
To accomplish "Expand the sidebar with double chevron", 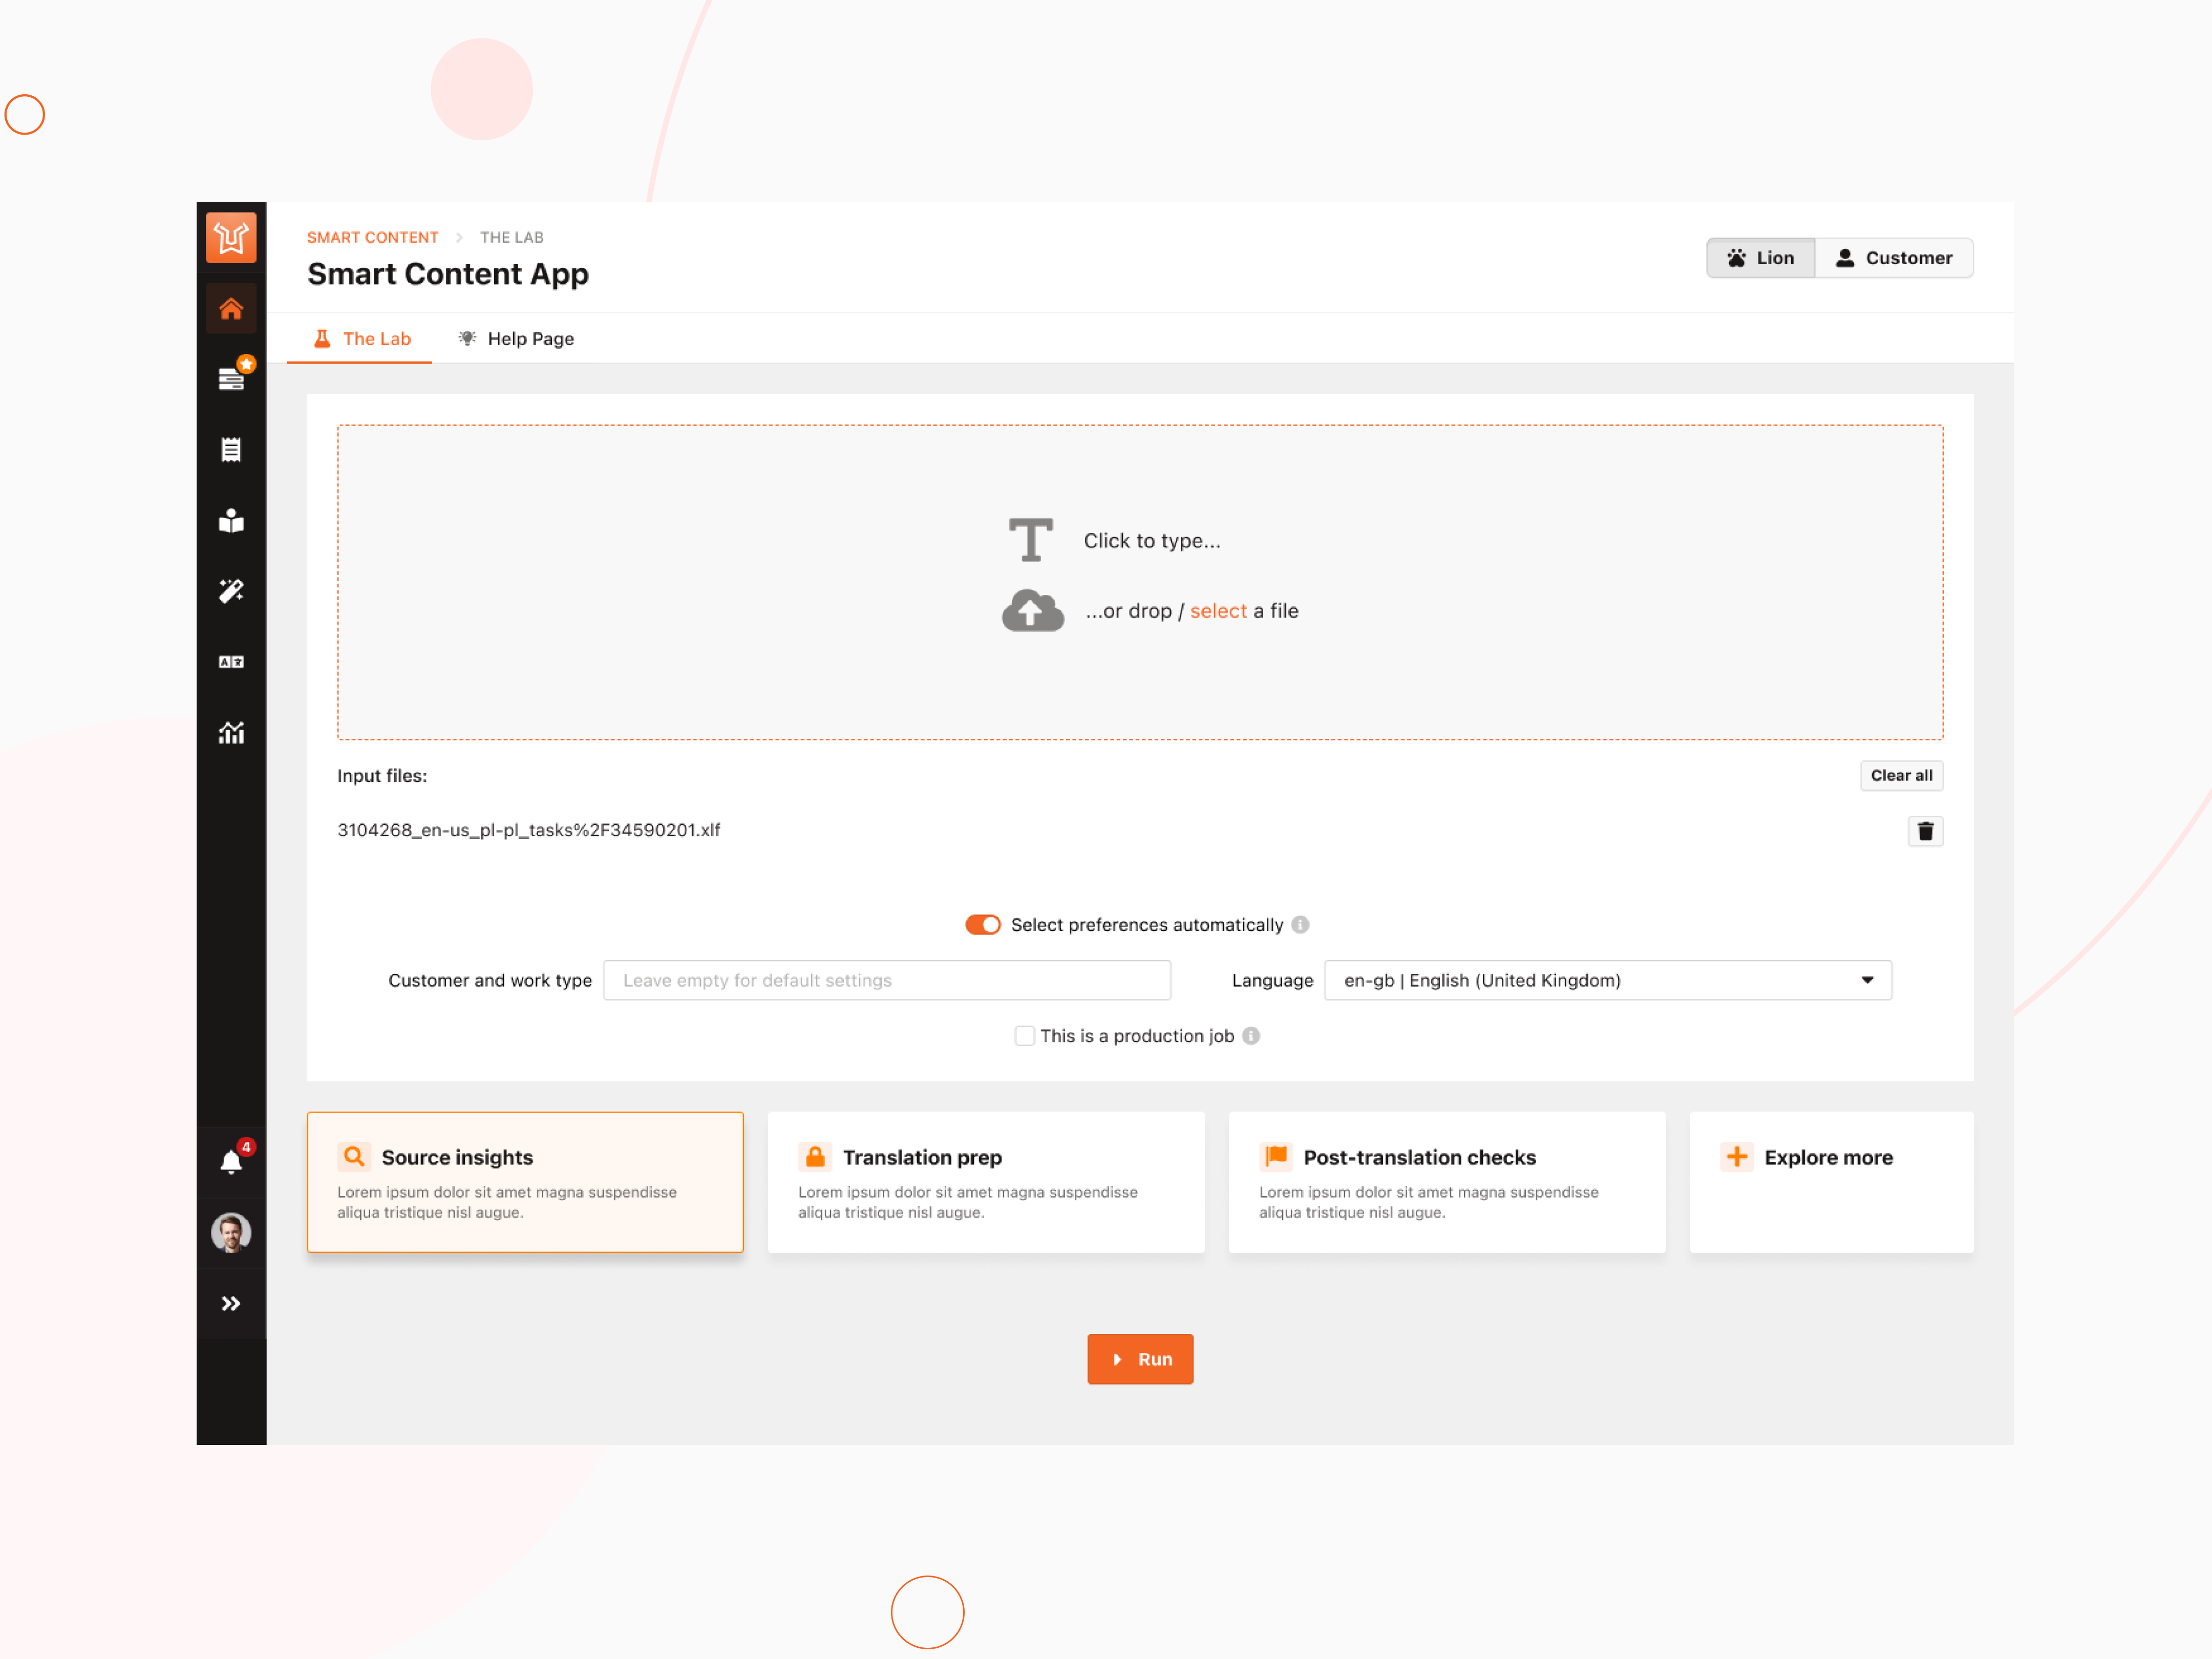I will pyautogui.click(x=231, y=1303).
